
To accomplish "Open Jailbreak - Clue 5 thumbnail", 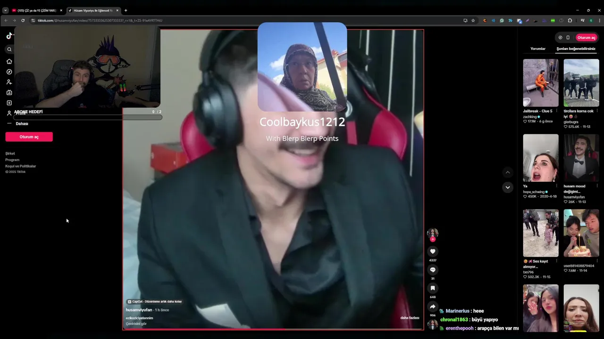I will click(541, 83).
